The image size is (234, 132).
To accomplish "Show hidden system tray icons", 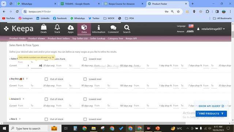I will pos(188,128).
